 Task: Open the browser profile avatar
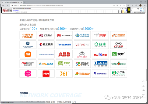point(140,5)
